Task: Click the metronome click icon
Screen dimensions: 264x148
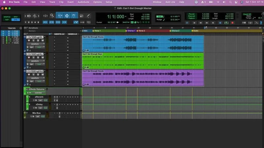Action: pos(250,23)
